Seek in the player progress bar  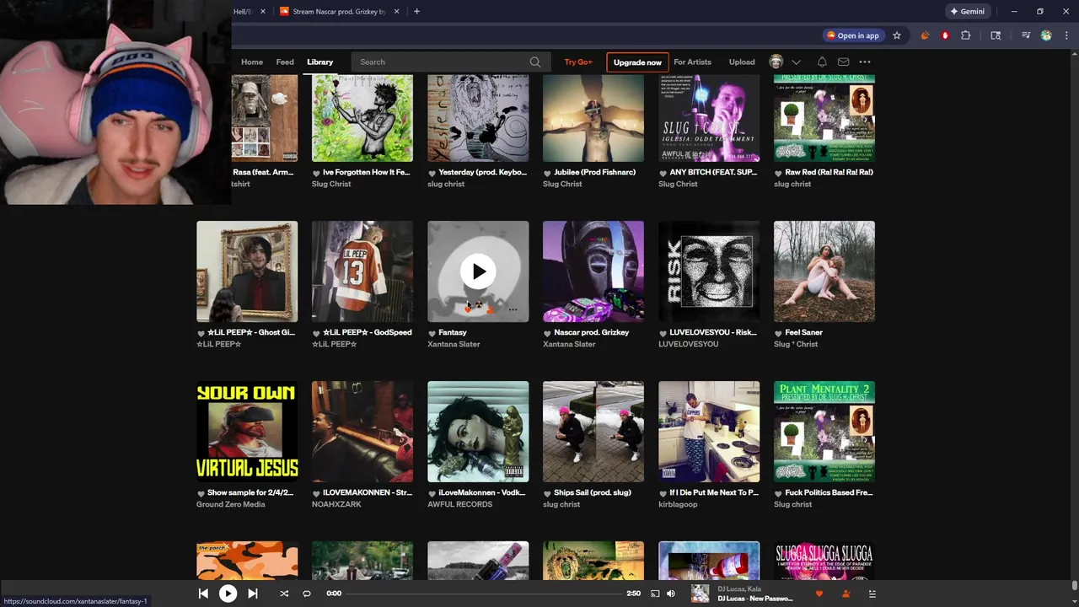(483, 594)
